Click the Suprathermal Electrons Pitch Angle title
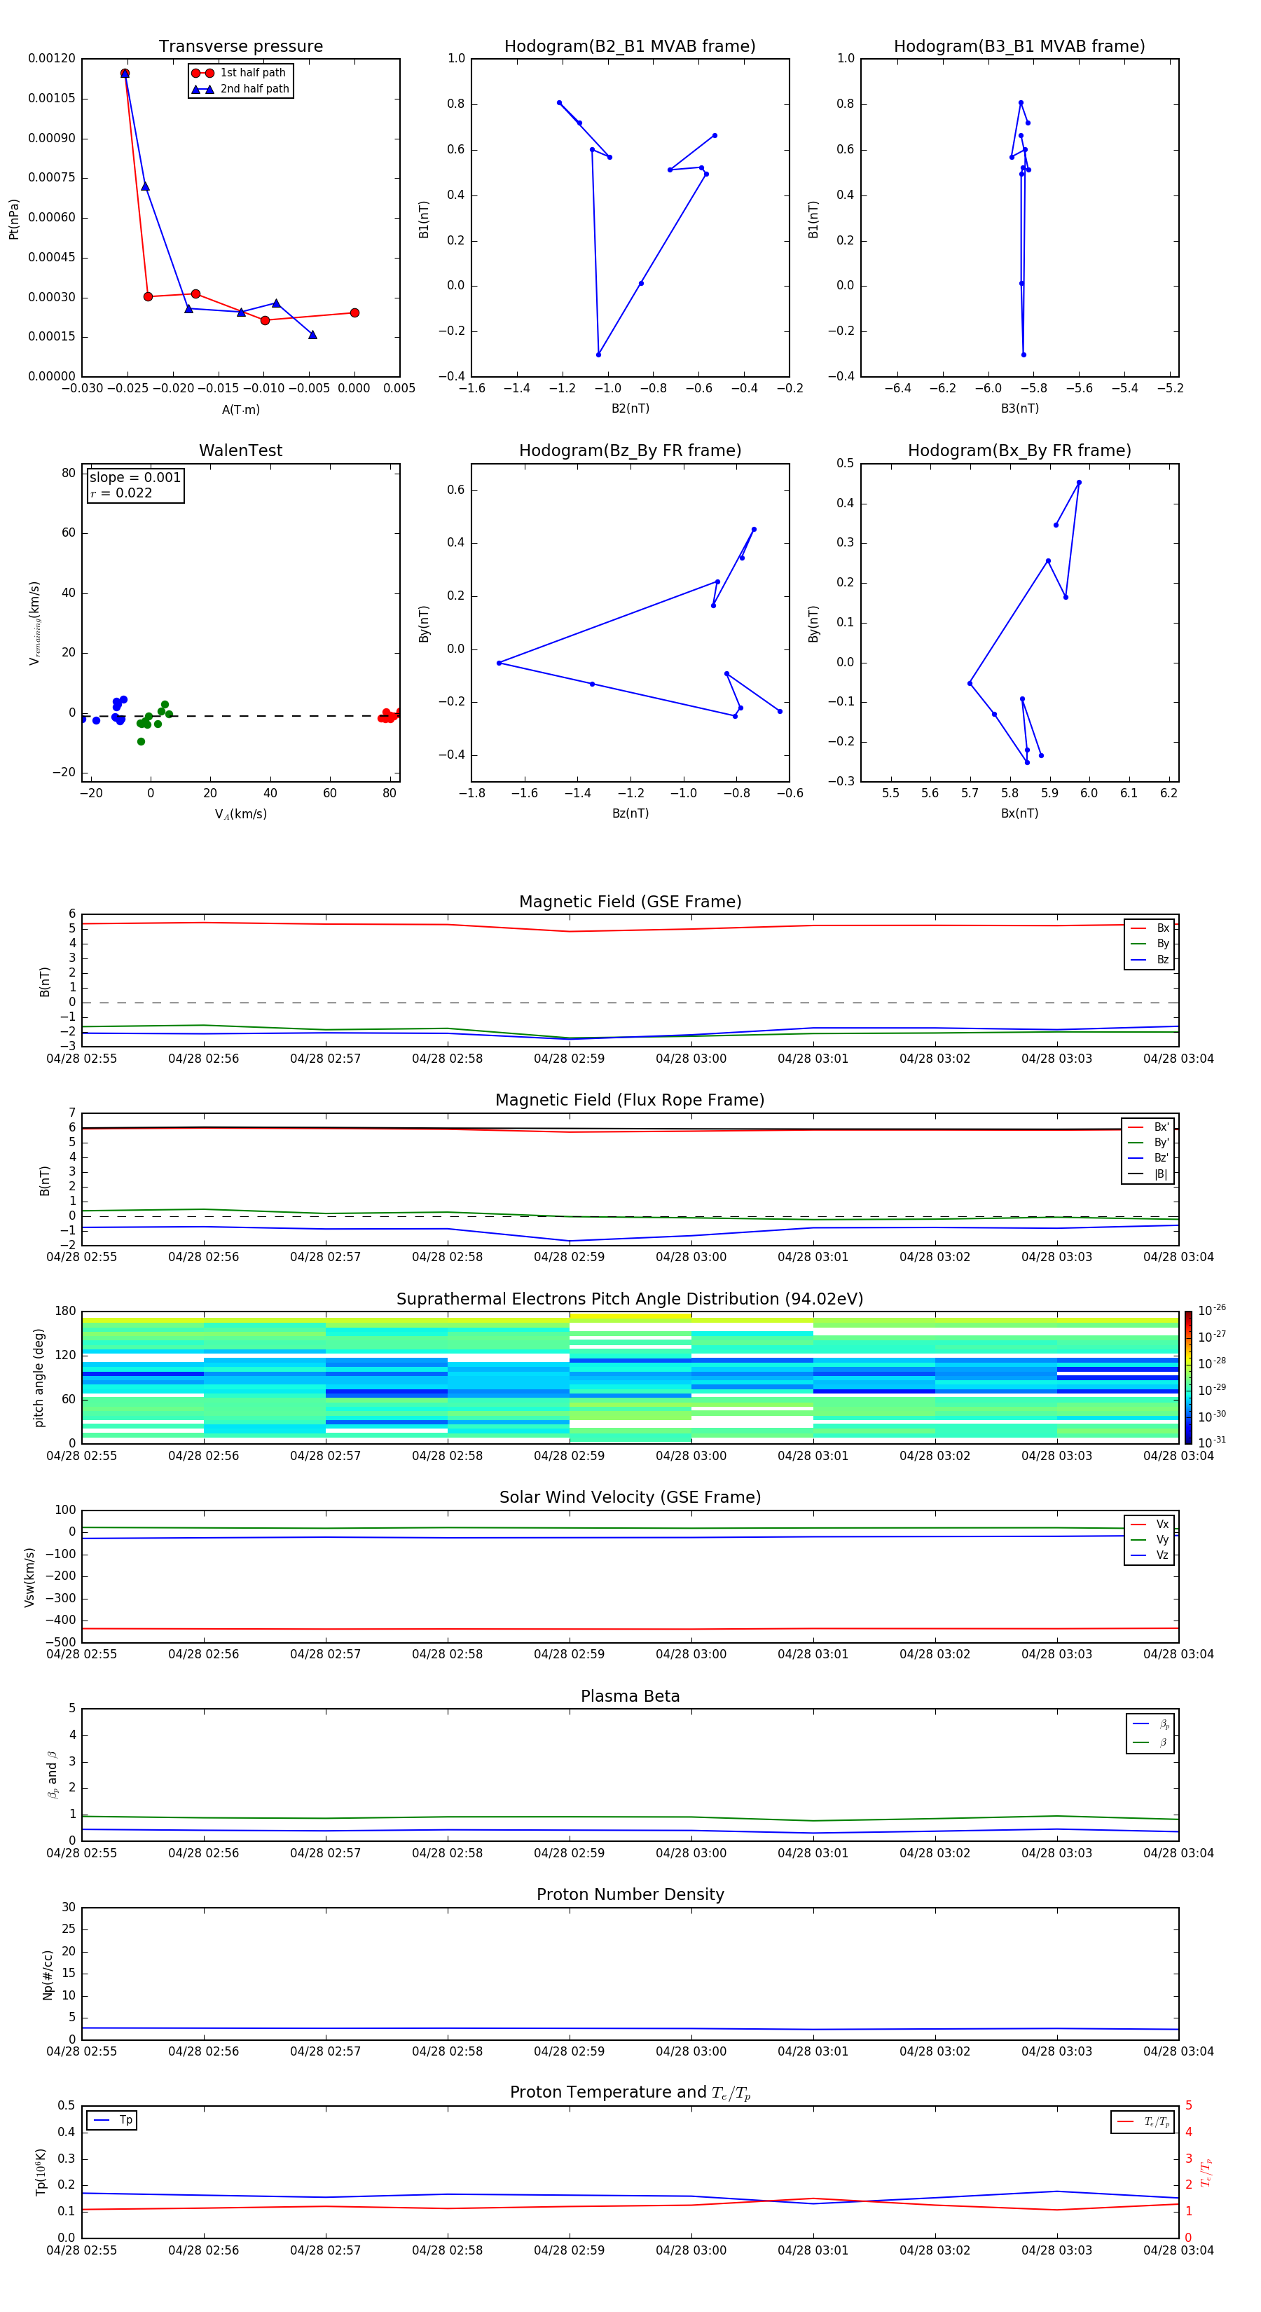This screenshot has height=2312, width=1261. [x=630, y=1300]
